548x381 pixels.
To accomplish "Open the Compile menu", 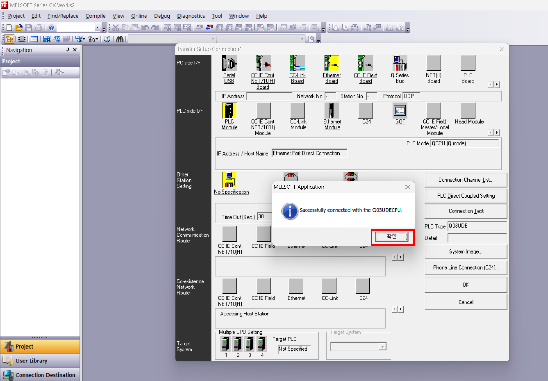I will [95, 16].
